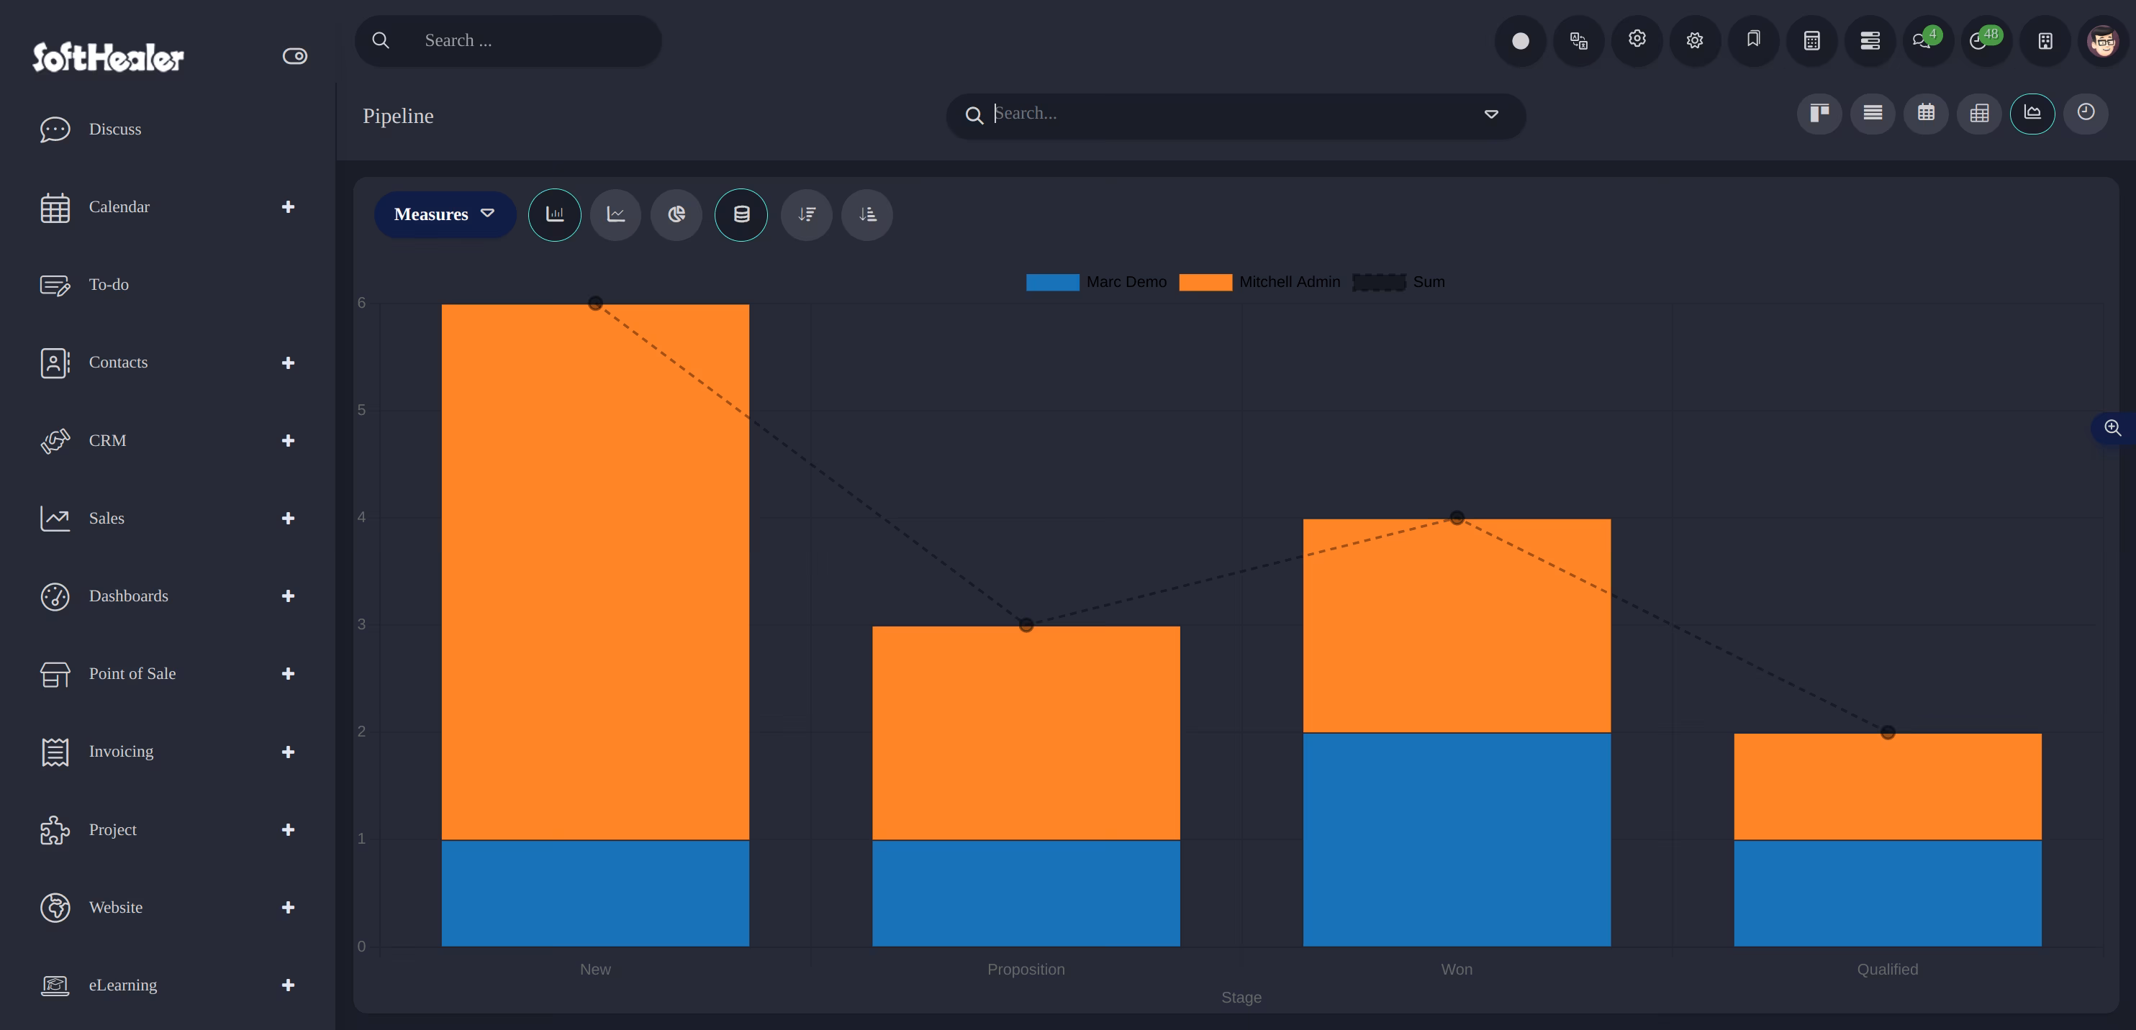Sort the chart in descending order
This screenshot has height=1030, width=2136.
[806, 214]
